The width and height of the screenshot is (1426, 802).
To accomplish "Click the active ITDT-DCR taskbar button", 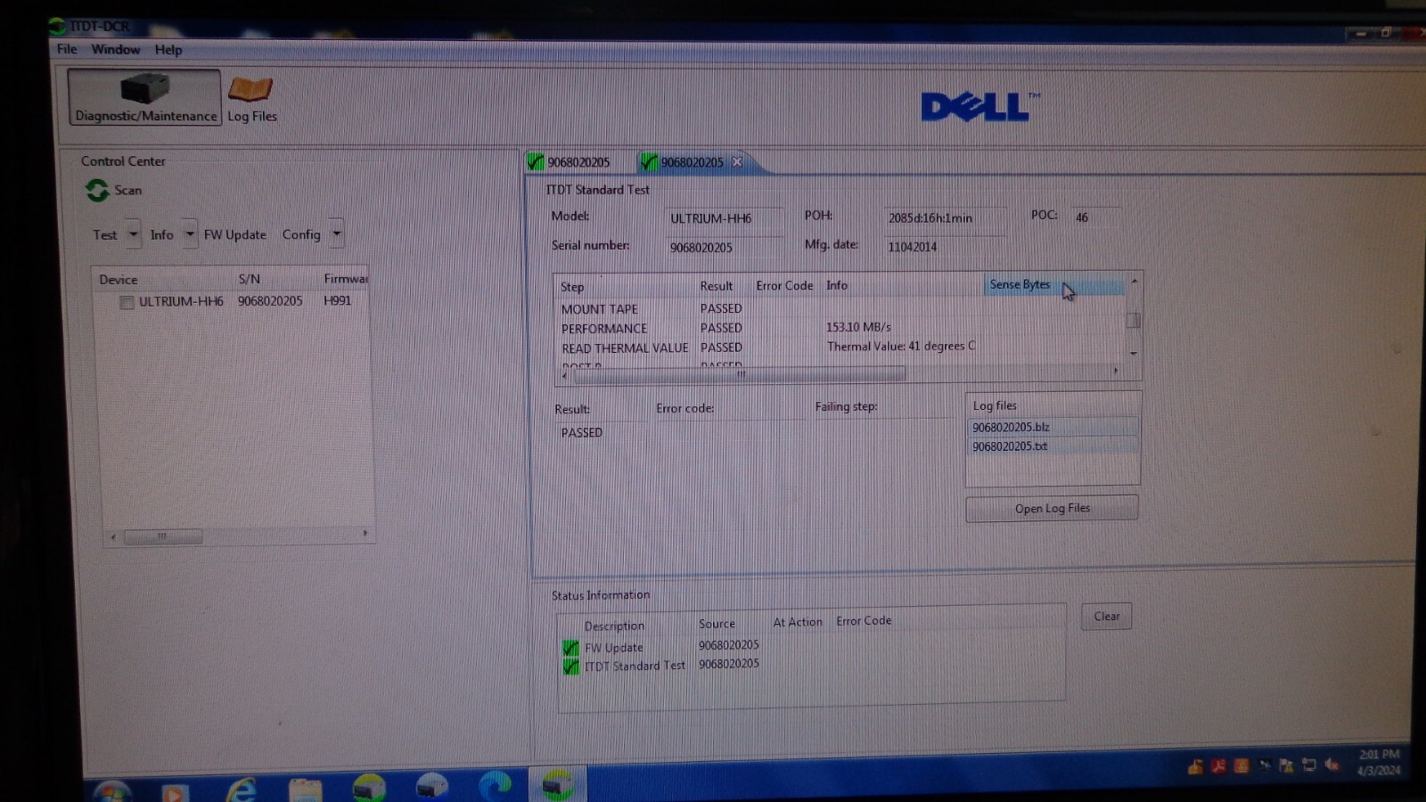I will pyautogui.click(x=558, y=784).
